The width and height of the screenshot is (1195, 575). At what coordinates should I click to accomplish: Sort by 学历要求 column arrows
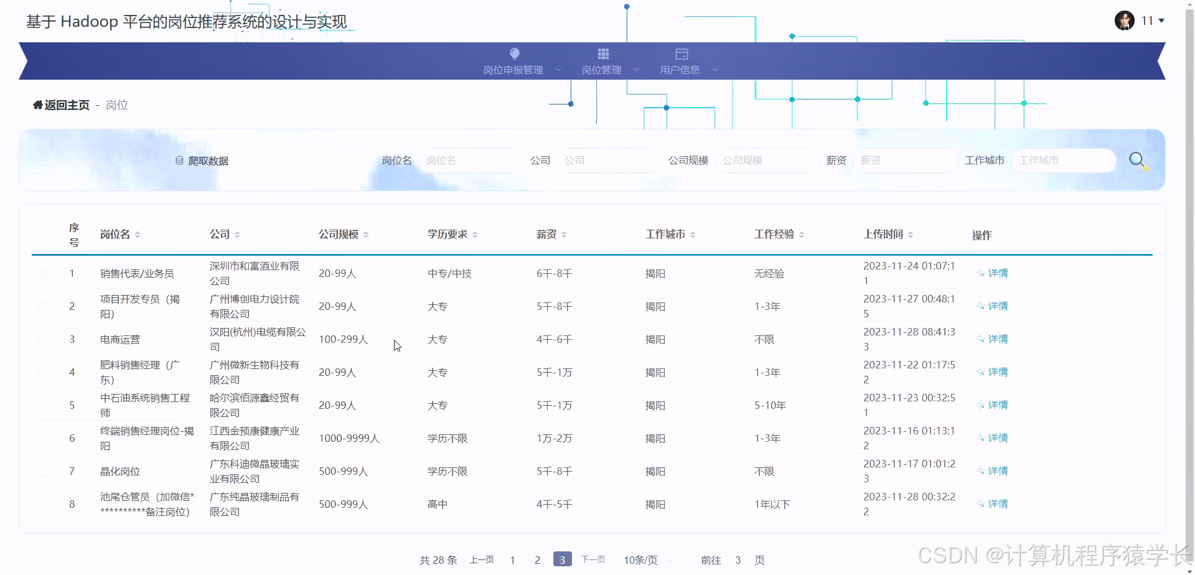[x=475, y=235]
